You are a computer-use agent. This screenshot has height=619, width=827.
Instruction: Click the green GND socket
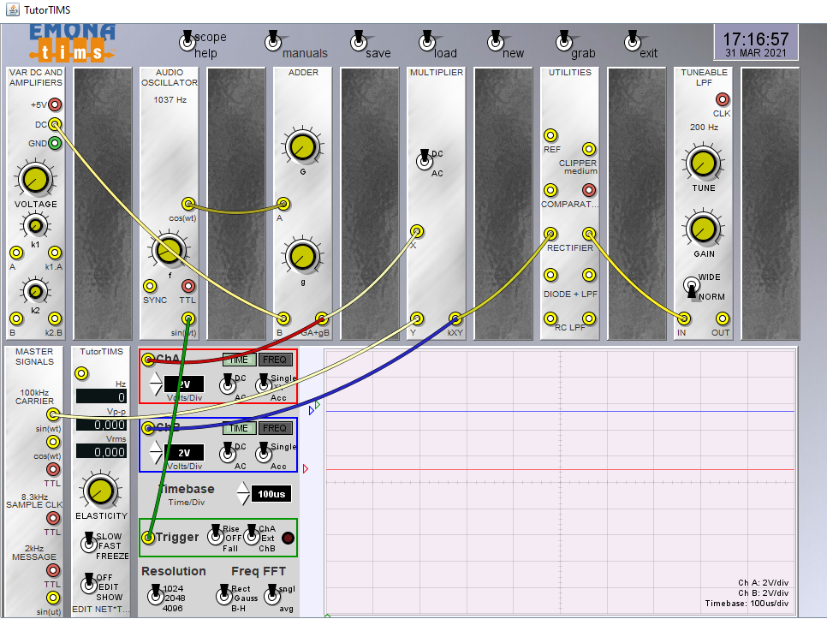tap(55, 143)
